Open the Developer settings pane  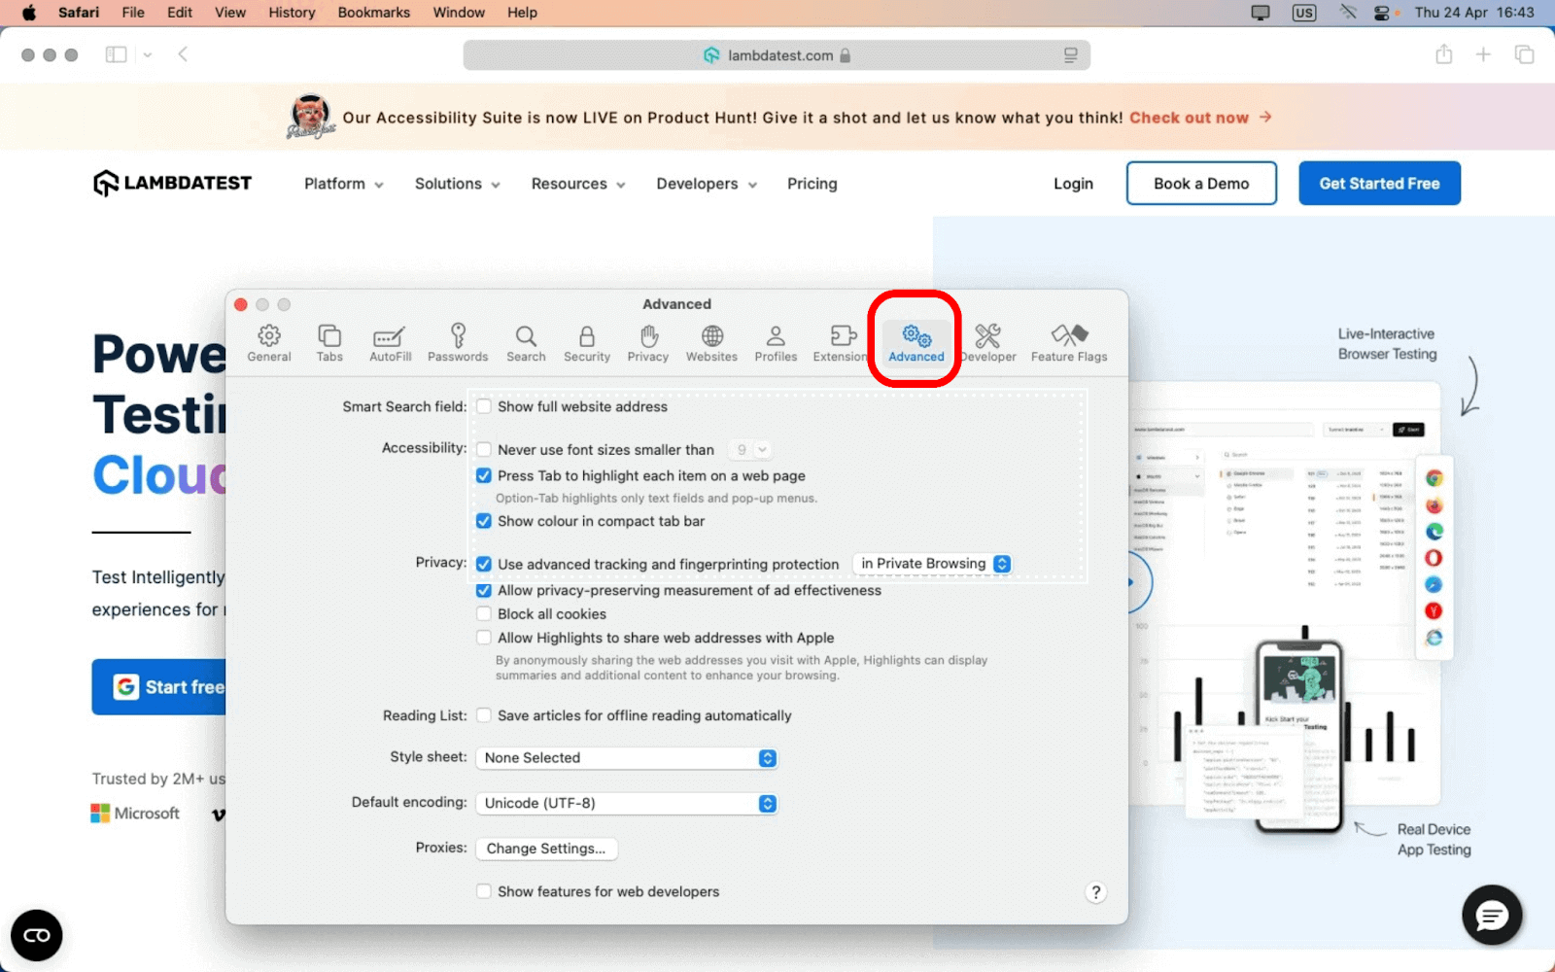coord(988,344)
